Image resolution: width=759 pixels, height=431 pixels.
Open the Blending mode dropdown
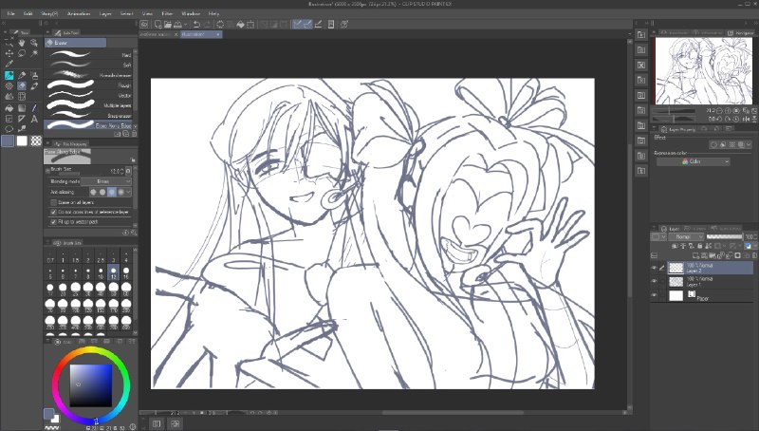tap(106, 181)
